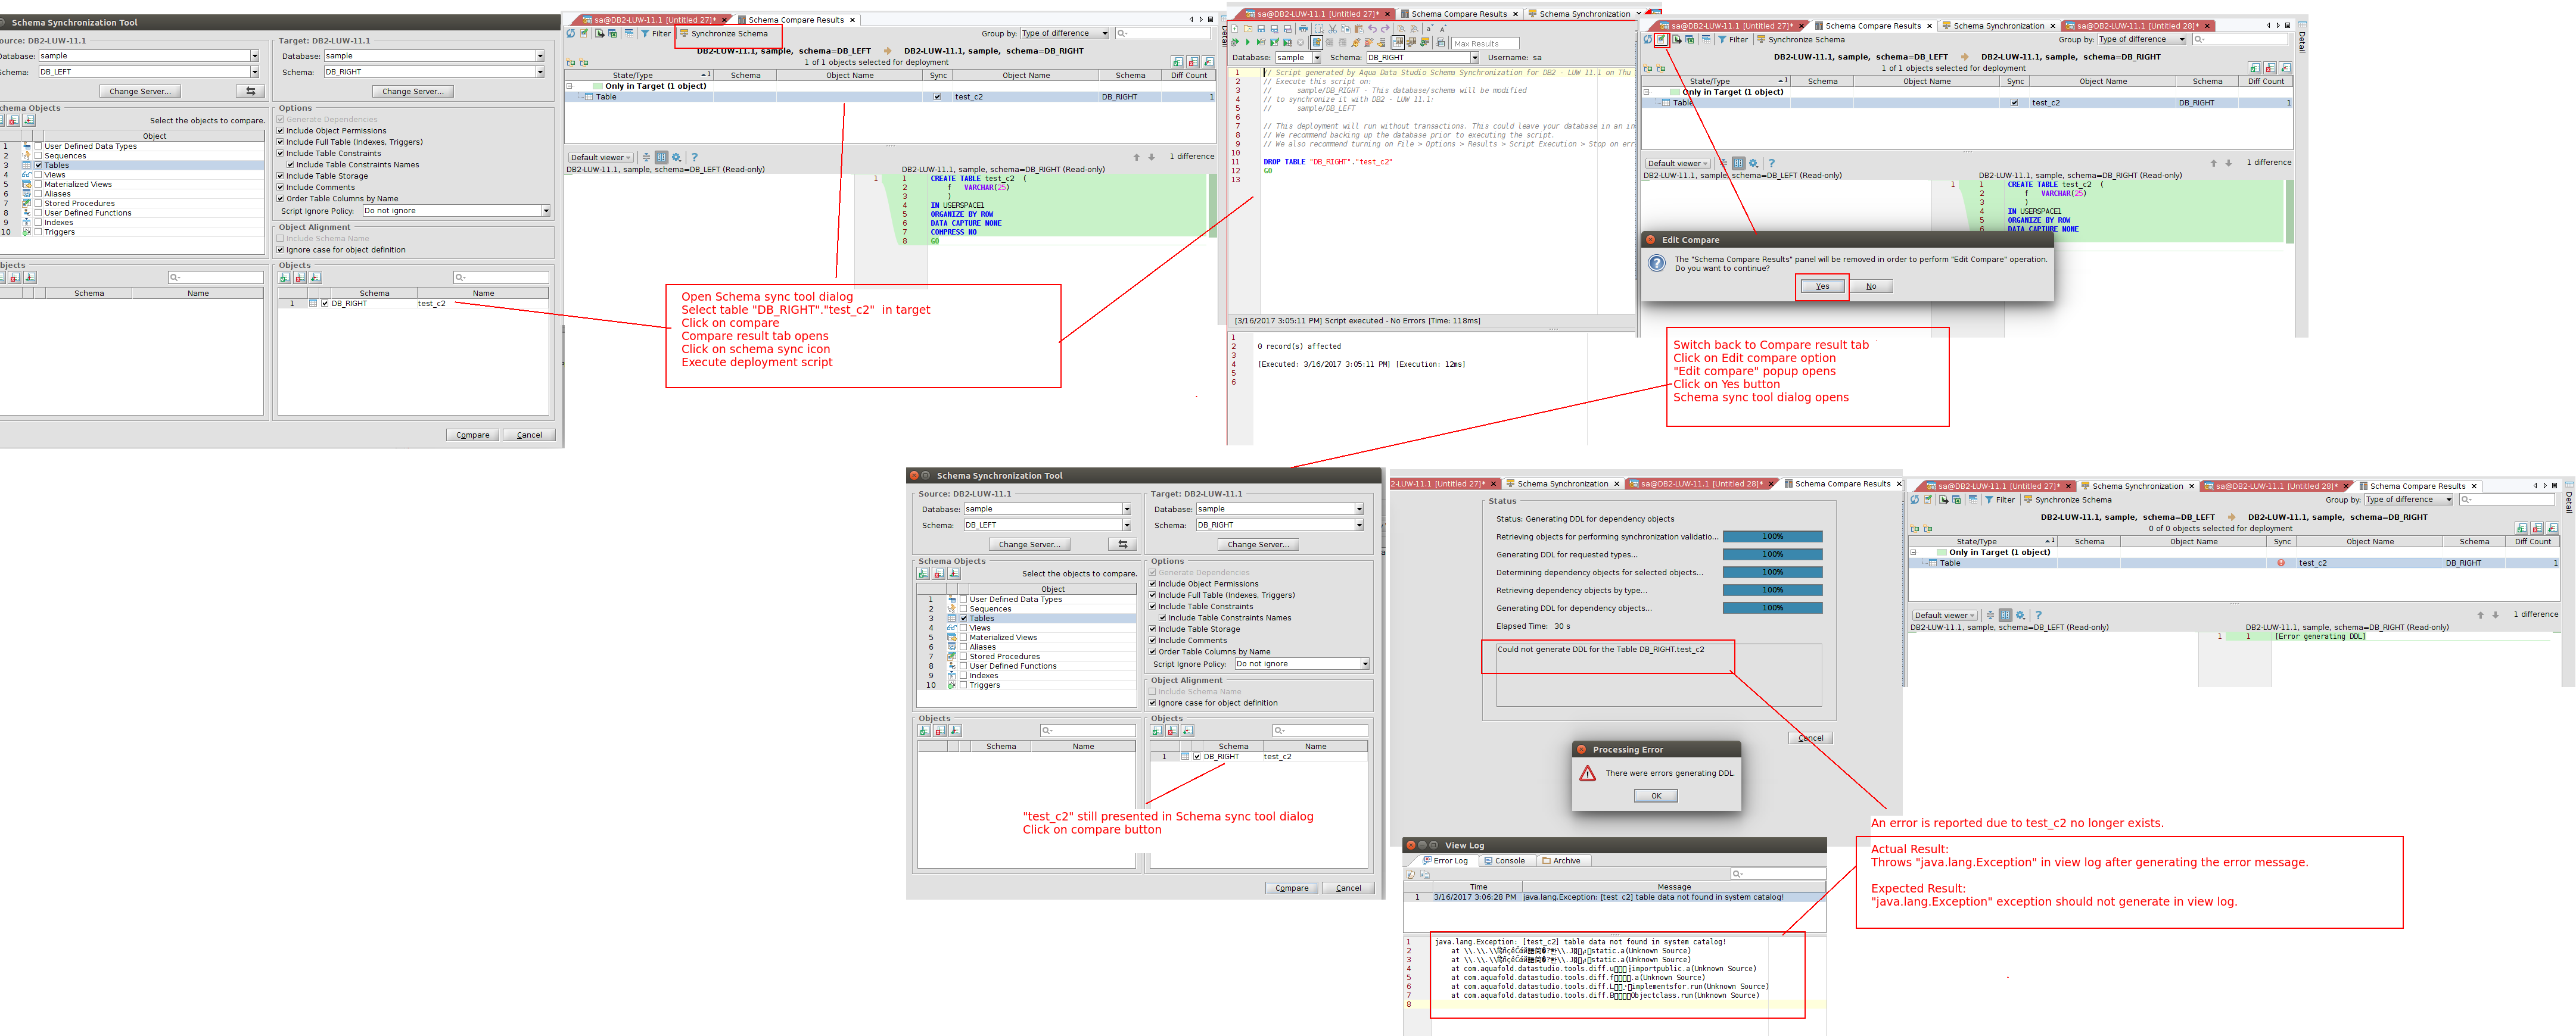Click 'Generating DDL for requested types' progress bar
The image size is (2576, 1036).
[x=1772, y=554]
